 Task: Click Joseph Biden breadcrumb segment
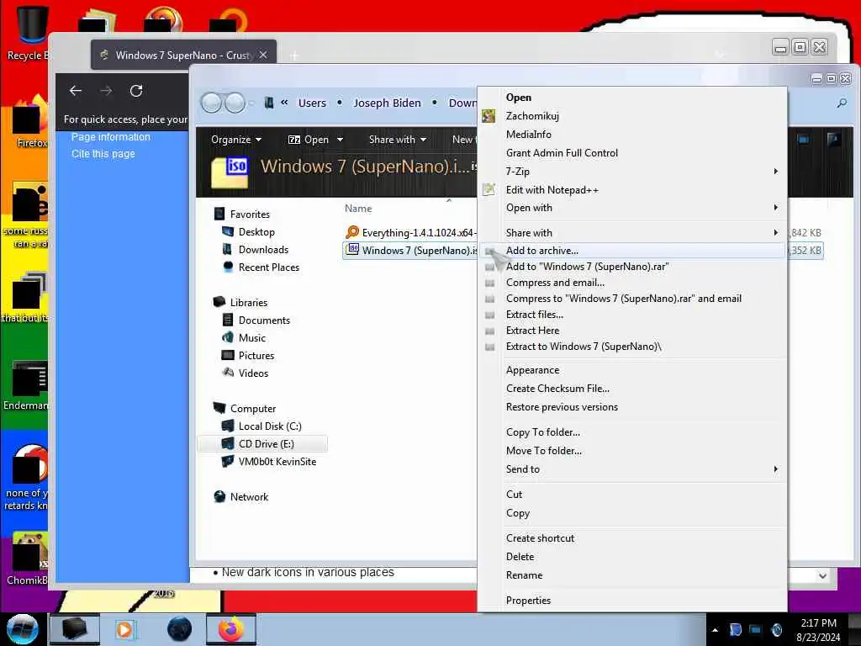[387, 103]
